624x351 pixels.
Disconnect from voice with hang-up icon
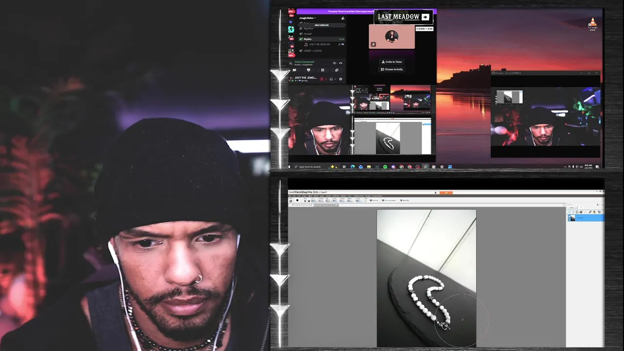[x=341, y=63]
